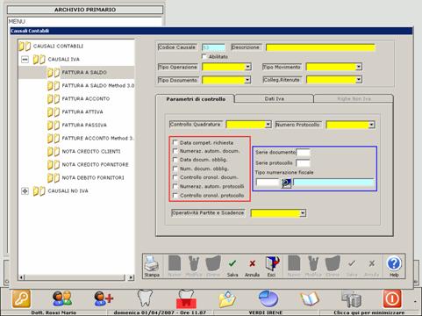Switch to the Dati Iva tab
Screen dimensions: 422x316
tap(274, 99)
